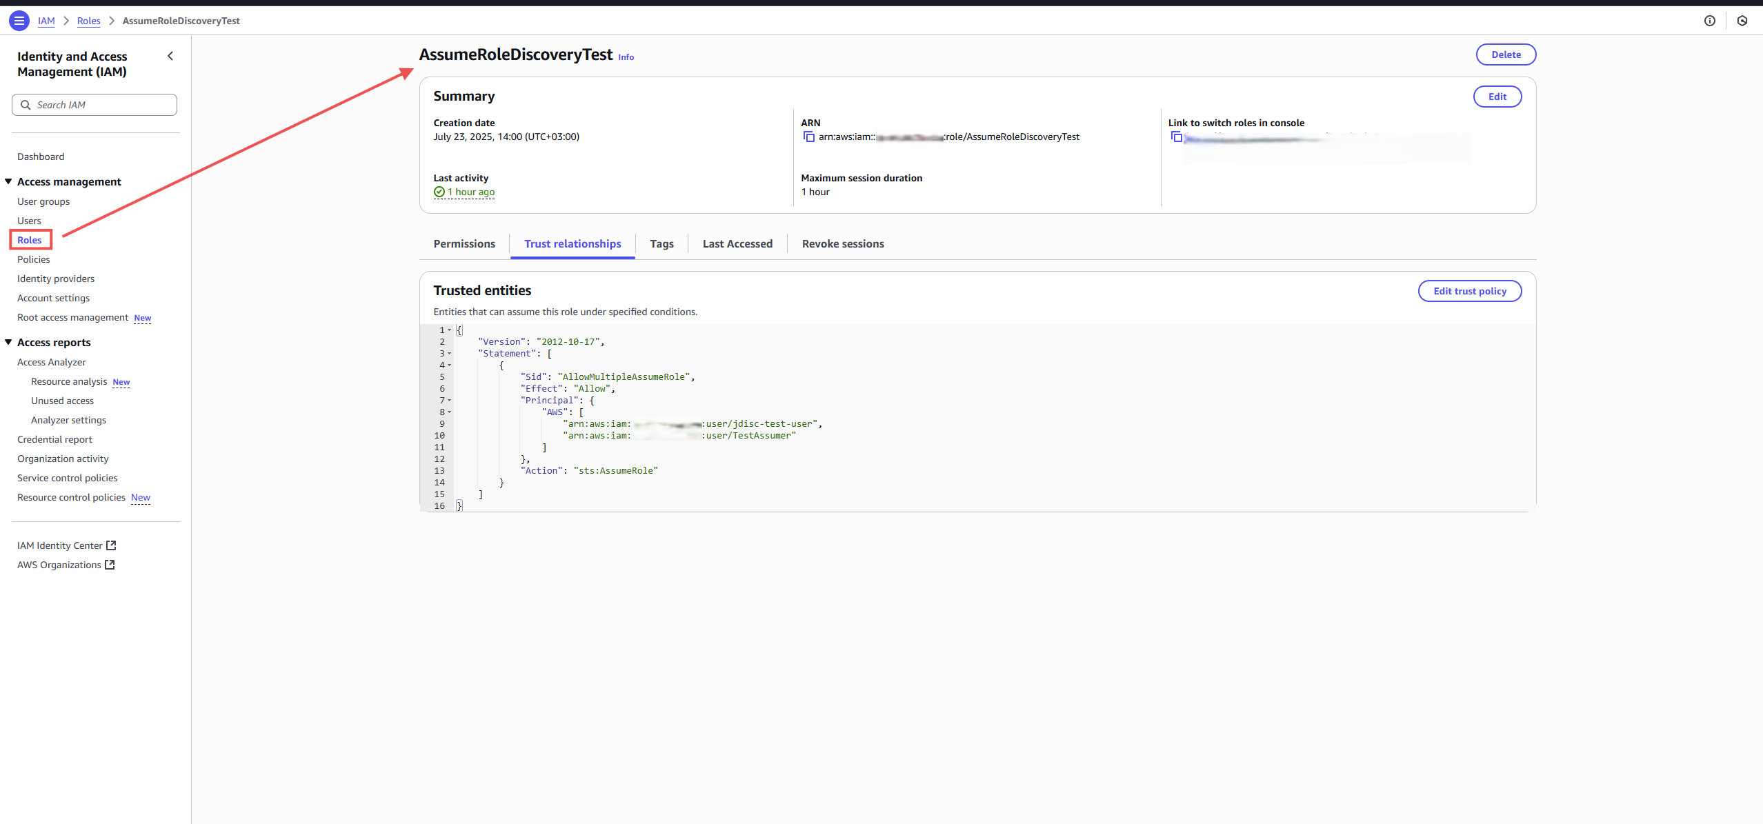This screenshot has height=824, width=1763.
Task: Copy the role ARN using the copy icon
Action: click(808, 137)
